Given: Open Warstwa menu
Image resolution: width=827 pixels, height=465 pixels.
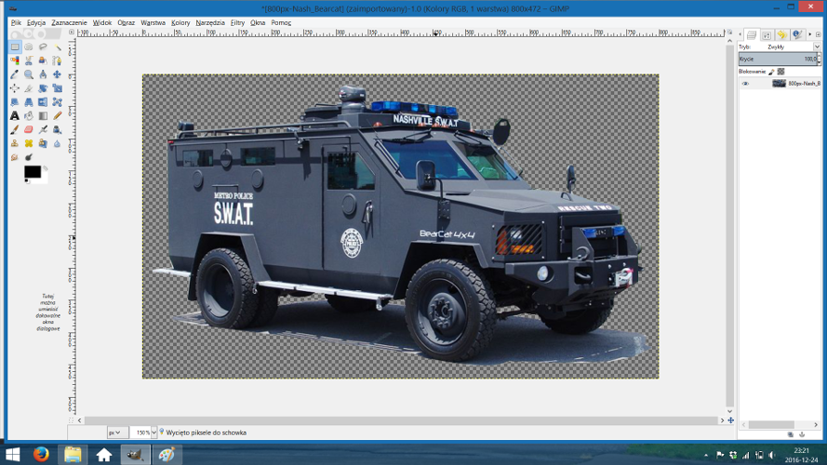Looking at the screenshot, I should coord(153,22).
